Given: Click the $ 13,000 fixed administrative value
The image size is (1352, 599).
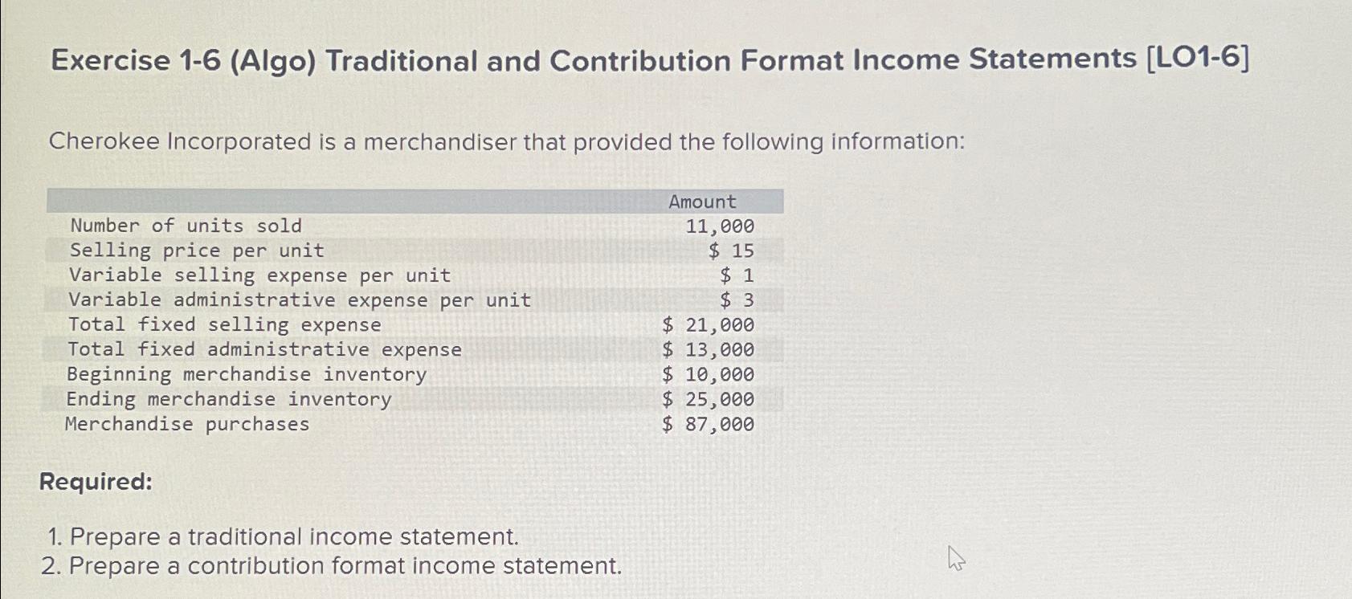Looking at the screenshot, I should click(708, 350).
